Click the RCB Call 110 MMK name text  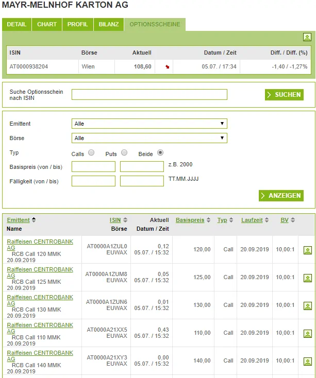pyautogui.click(x=36, y=337)
